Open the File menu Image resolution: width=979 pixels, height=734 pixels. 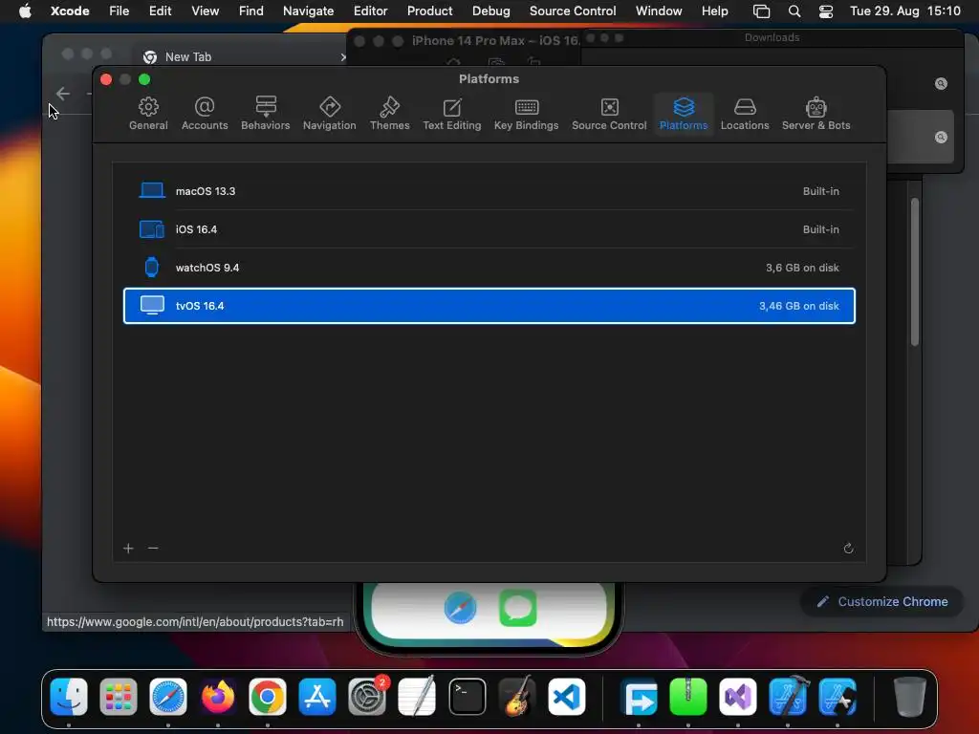120,11
